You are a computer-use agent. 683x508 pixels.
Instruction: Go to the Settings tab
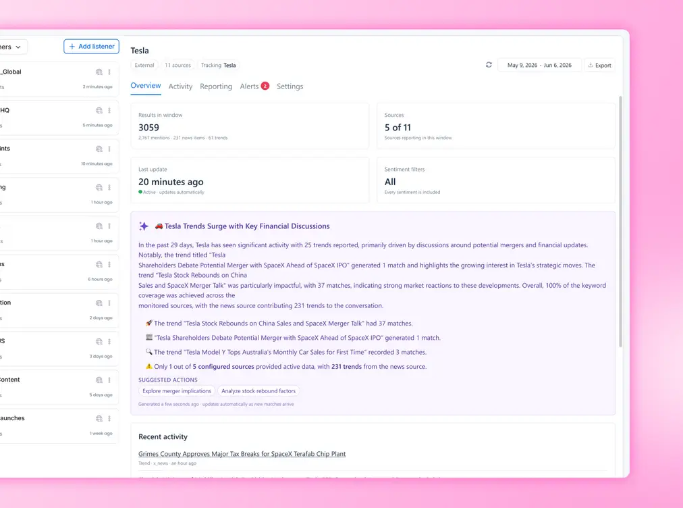[x=290, y=86]
